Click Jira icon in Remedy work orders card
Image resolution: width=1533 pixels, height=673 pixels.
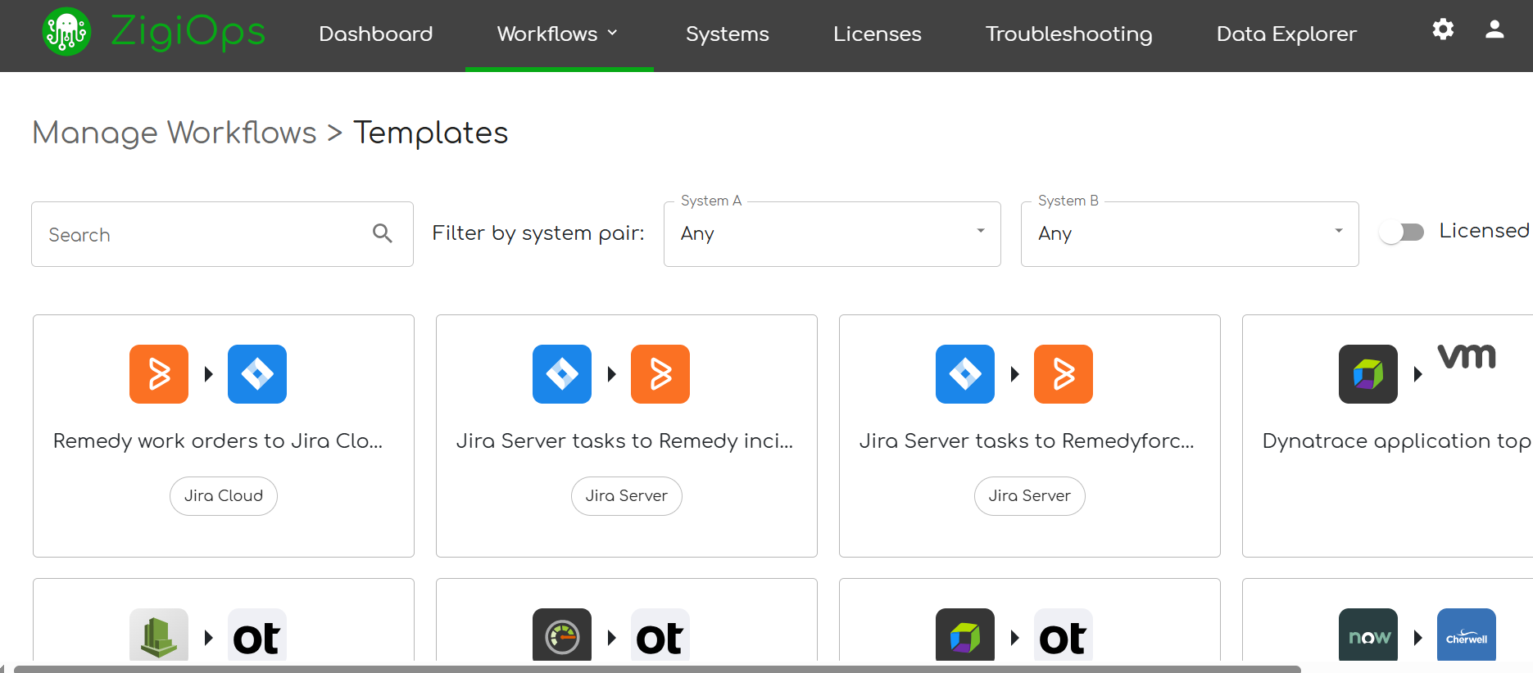257,374
